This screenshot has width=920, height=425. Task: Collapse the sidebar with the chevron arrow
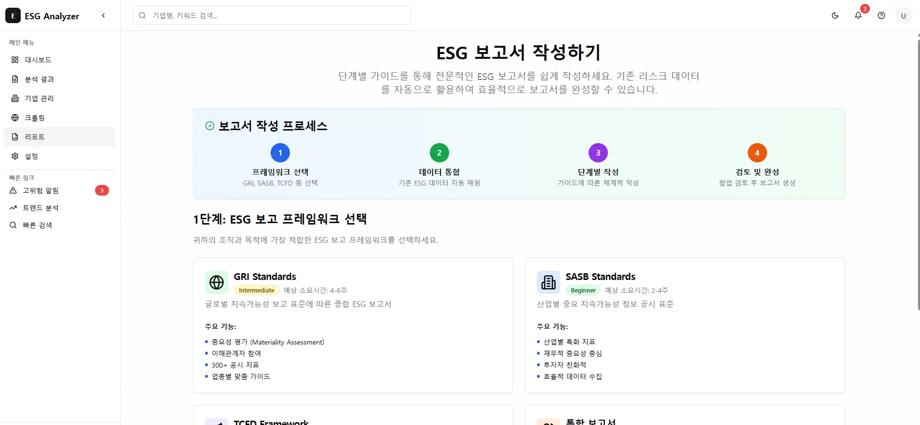tap(103, 15)
